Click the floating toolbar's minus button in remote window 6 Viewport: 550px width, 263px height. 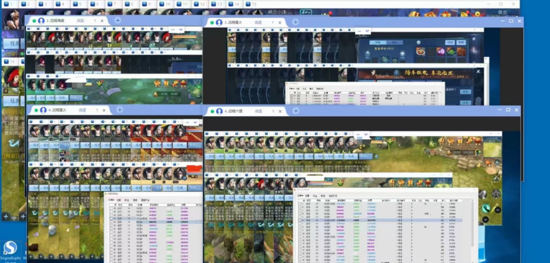click(x=358, y=135)
